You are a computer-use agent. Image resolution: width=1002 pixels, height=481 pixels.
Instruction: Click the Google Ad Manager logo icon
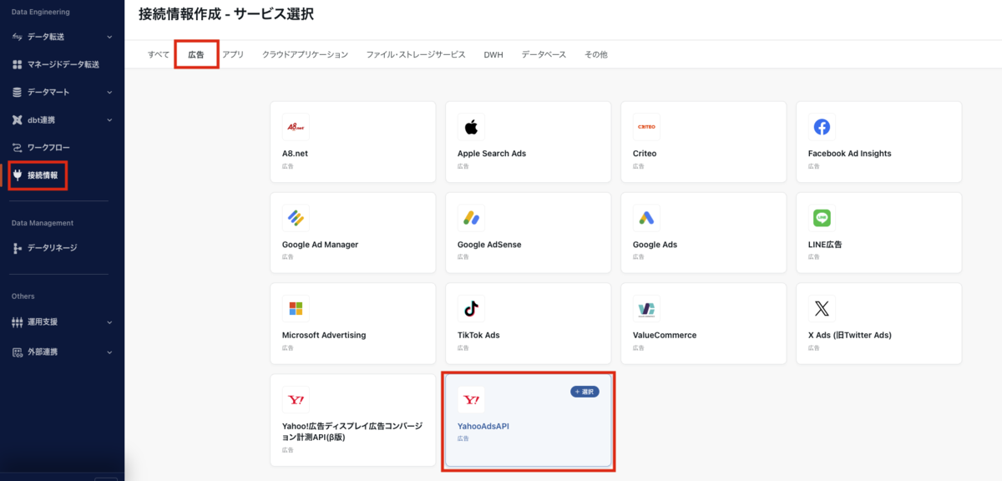pos(296,218)
